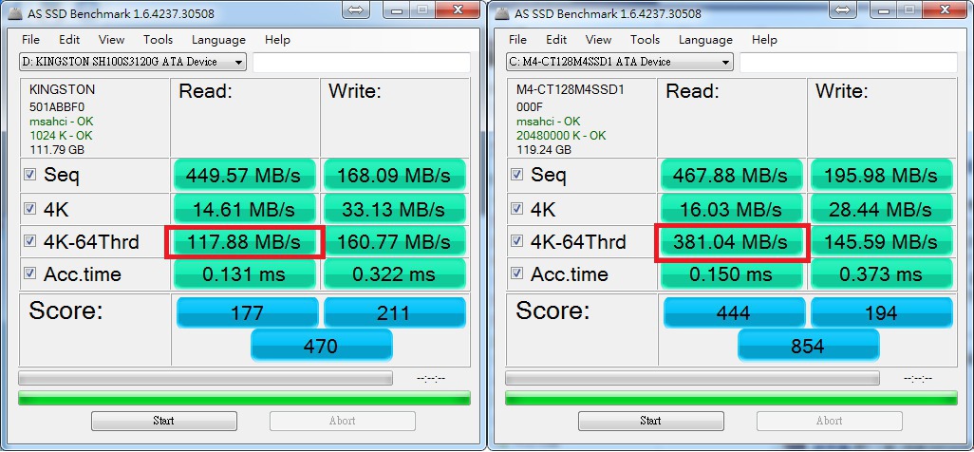Open View menu in the right window
This screenshot has width=974, height=452.
click(x=598, y=40)
